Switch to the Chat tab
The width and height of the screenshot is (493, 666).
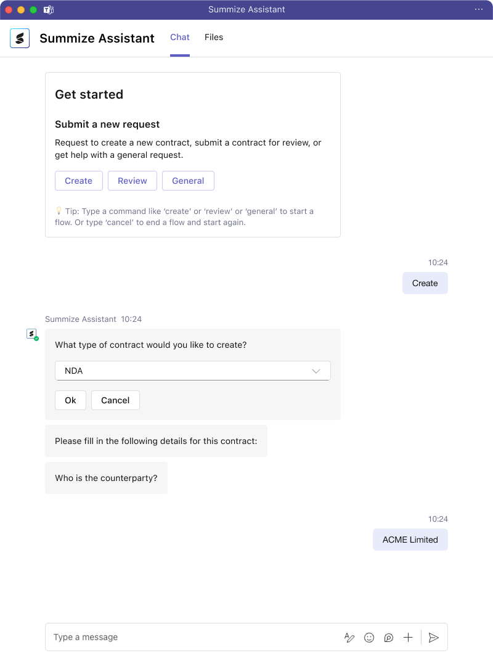179,37
